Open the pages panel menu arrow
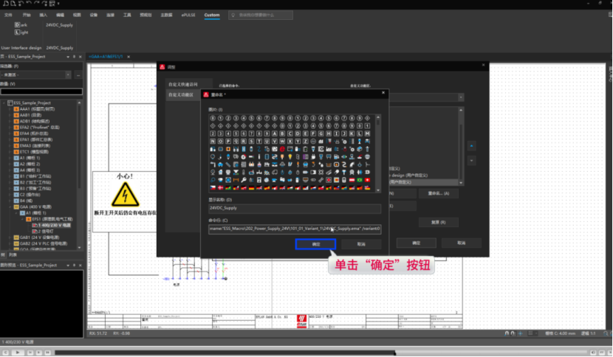 pyautogui.click(x=68, y=57)
